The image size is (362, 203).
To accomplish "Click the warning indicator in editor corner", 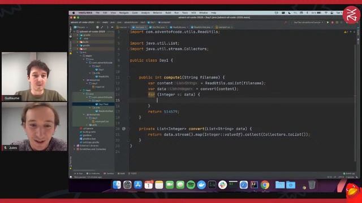I will pos(346,32).
